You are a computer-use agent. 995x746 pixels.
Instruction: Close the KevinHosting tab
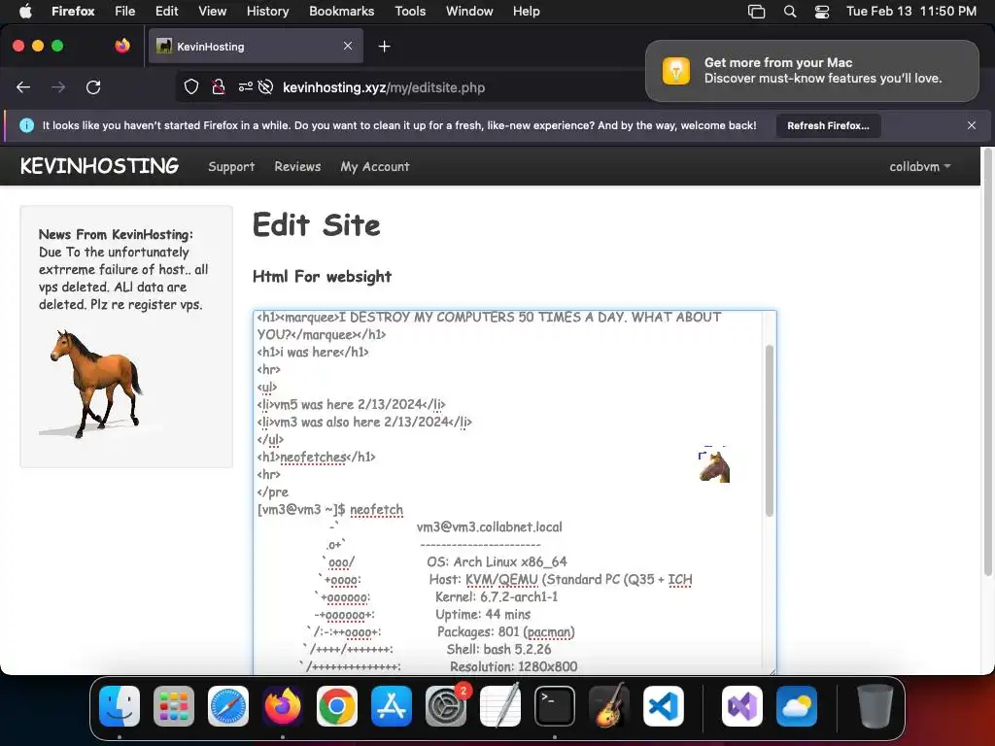coord(348,46)
